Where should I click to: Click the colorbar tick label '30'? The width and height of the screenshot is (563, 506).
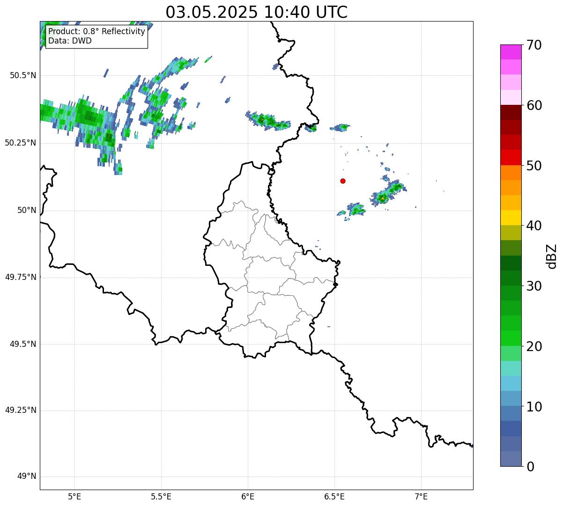(x=534, y=286)
